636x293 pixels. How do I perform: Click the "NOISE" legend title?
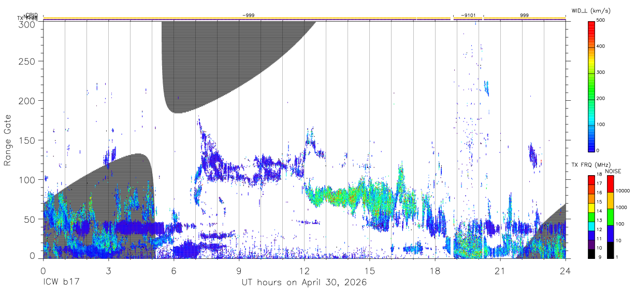(613, 172)
